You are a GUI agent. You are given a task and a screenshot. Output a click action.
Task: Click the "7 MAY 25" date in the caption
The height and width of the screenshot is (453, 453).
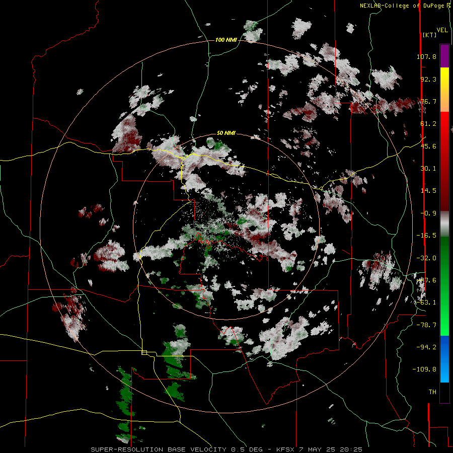(317, 449)
